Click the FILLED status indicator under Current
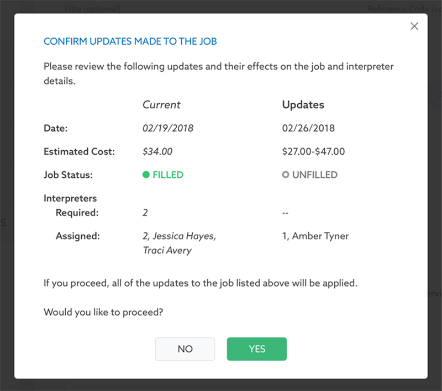 [162, 175]
